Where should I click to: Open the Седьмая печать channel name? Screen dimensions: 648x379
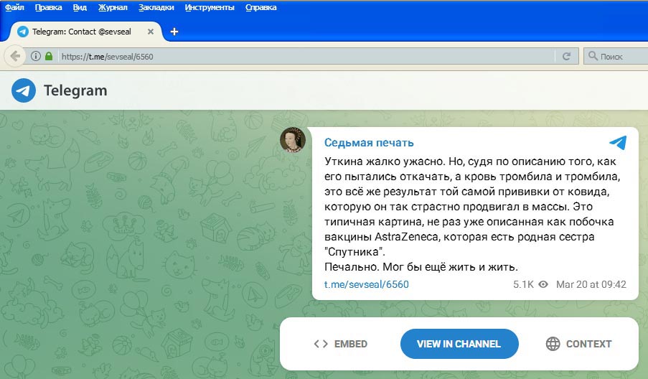[x=369, y=143]
